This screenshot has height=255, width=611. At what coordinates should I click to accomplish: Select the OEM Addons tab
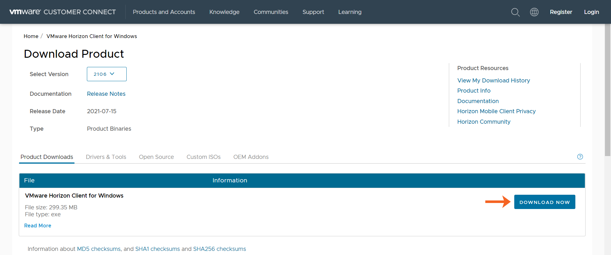click(x=251, y=157)
